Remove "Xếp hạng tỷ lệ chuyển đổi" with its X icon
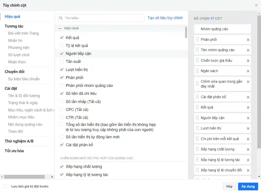261x193 pixels. [x=248, y=170]
